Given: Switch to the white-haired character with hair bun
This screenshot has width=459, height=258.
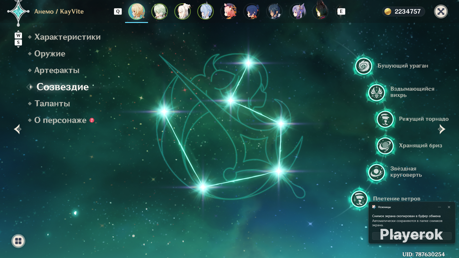Looking at the screenshot, I should (183, 12).
